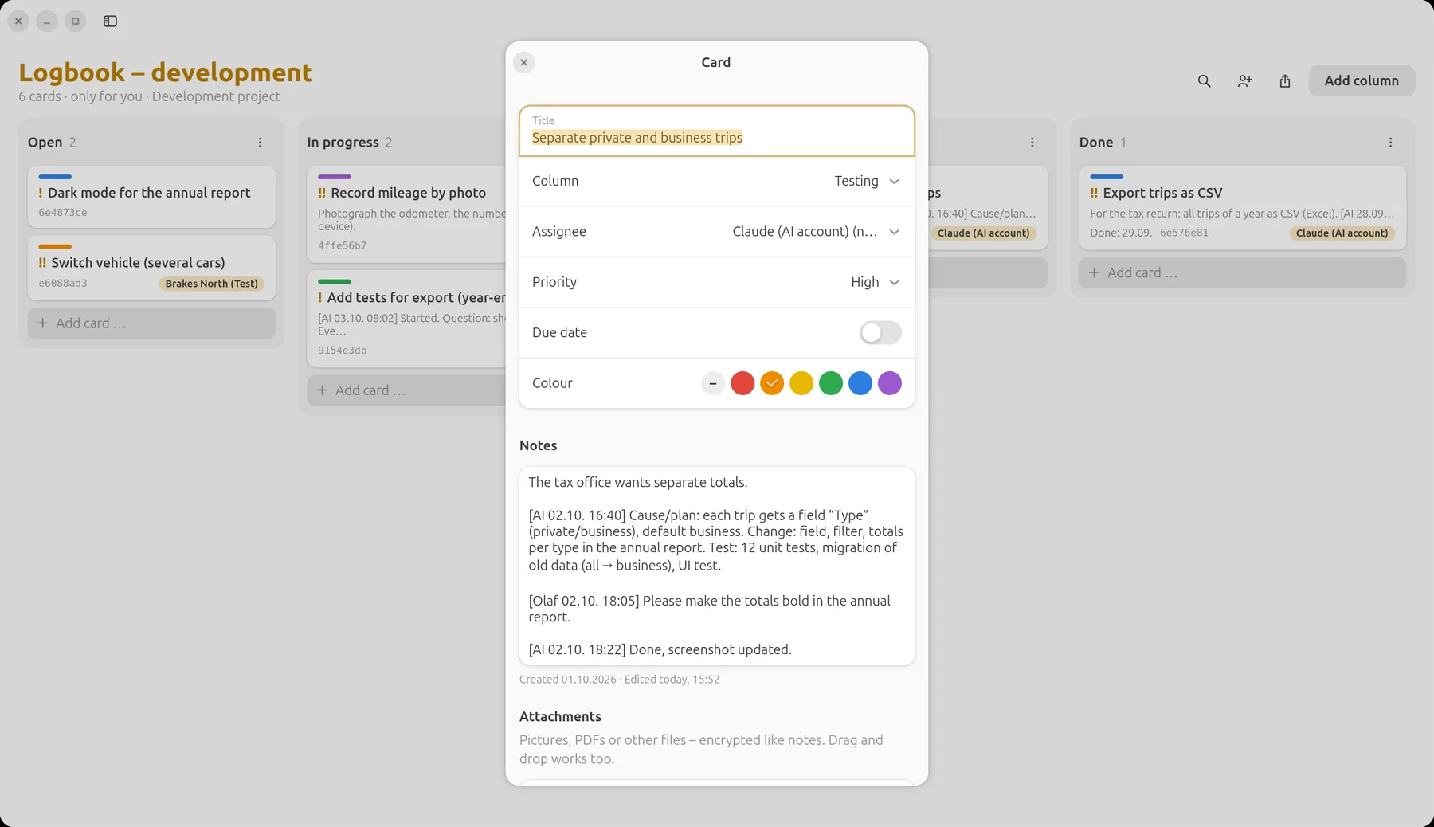Viewport: 1434px width, 827px height.
Task: Change the Priority dropdown from High
Action: pos(716,282)
